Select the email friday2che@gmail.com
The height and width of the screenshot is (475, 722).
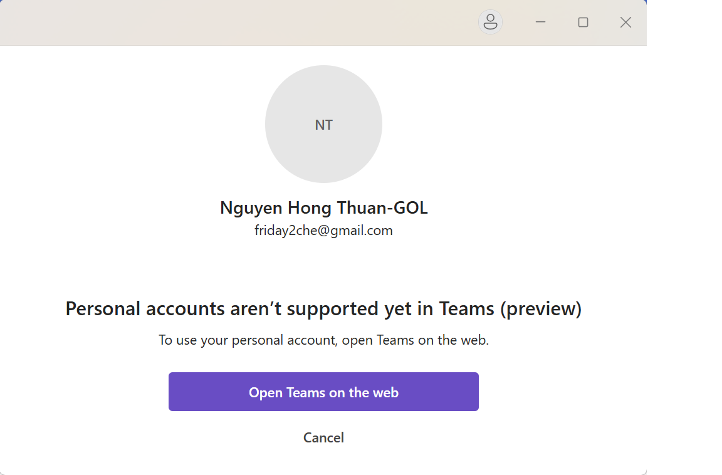click(x=323, y=231)
